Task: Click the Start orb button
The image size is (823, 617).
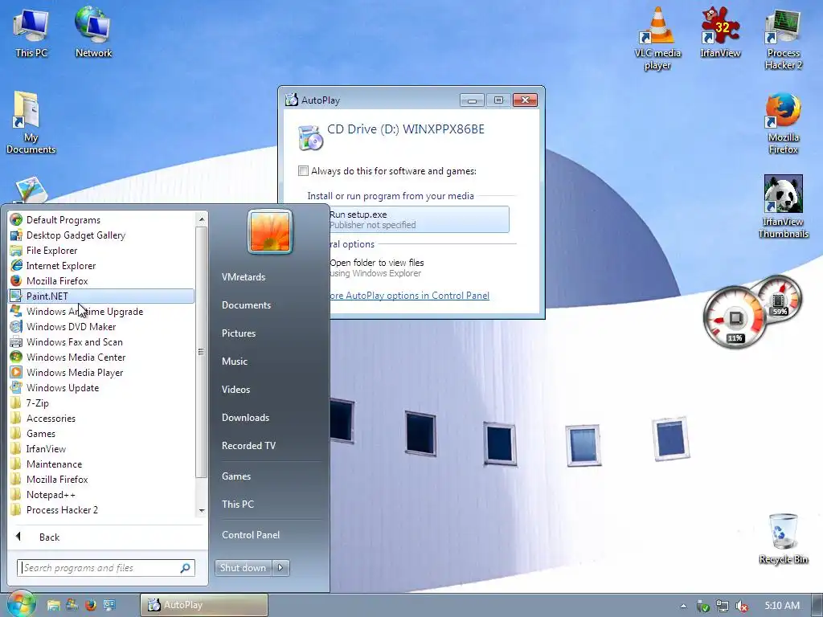Action: (x=21, y=603)
